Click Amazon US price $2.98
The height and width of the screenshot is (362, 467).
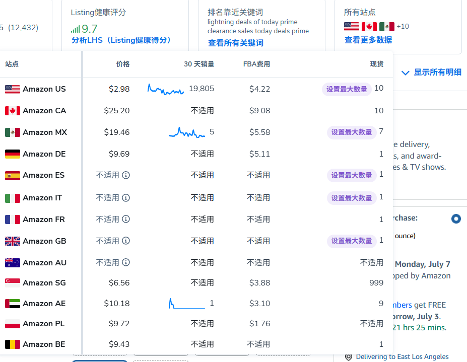(119, 89)
